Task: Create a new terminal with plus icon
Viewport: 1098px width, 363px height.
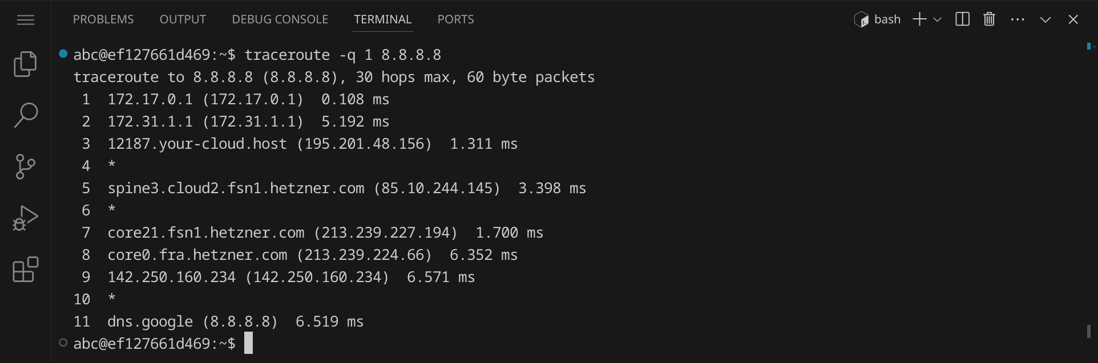Action: (x=919, y=19)
